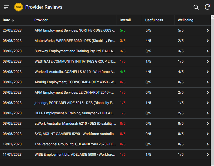Open the search magnifier icon
Image resolution: width=214 pixels, height=166 pixels.
pyautogui.click(x=196, y=7)
